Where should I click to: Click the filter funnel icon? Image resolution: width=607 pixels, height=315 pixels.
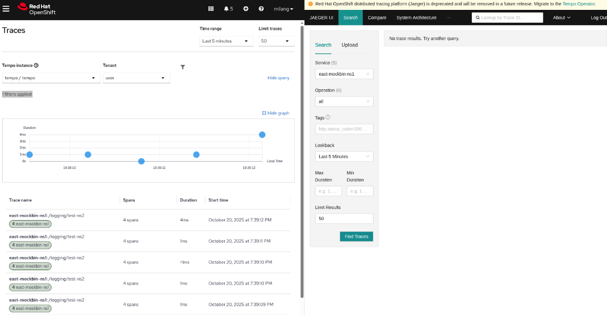pyautogui.click(x=183, y=67)
